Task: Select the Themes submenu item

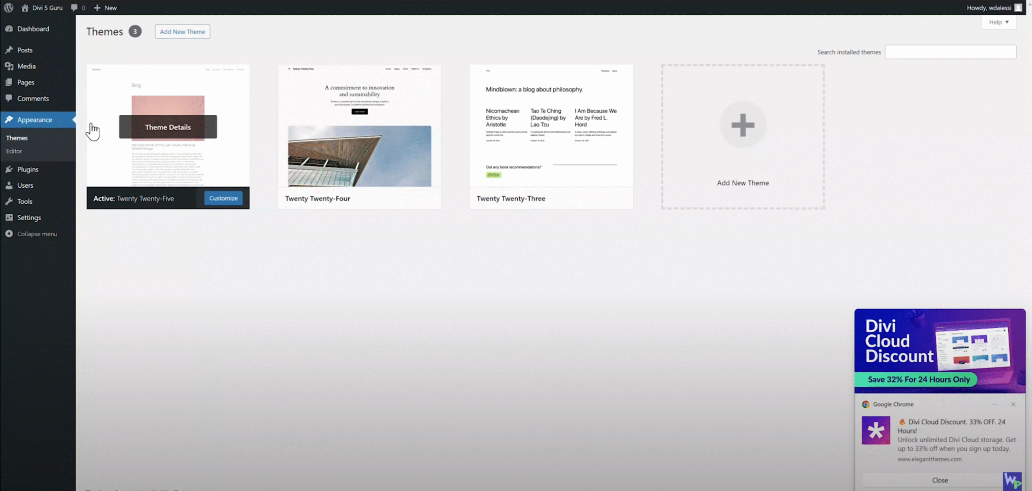Action: 17,138
